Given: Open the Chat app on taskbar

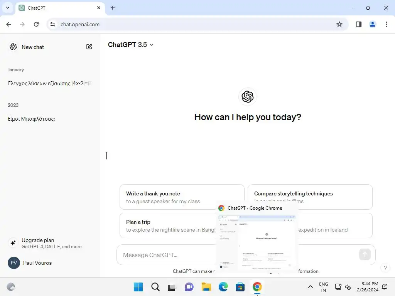Looking at the screenshot, I should coord(189,287).
